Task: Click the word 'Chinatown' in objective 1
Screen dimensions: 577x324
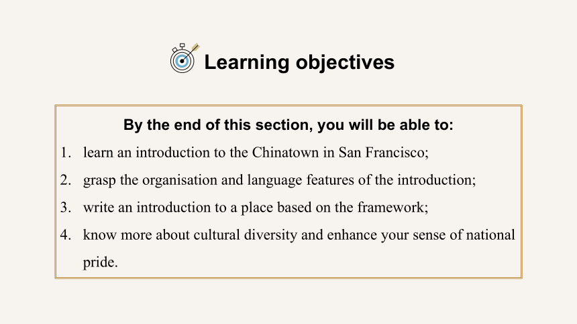Action: 286,153
